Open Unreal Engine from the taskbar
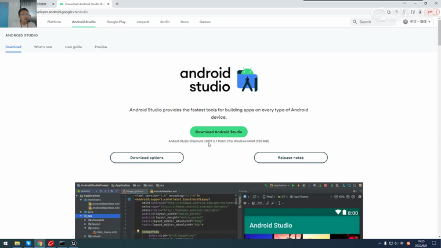 [x=74, y=243]
